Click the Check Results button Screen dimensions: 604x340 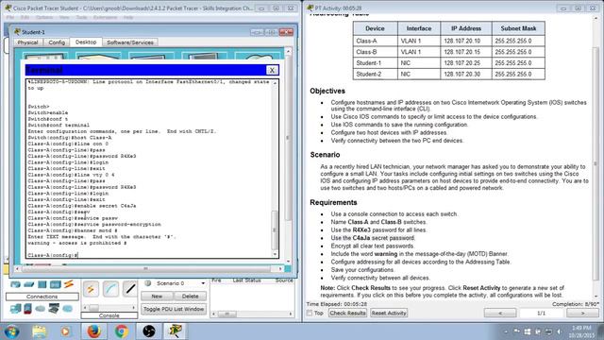pyautogui.click(x=347, y=313)
